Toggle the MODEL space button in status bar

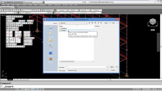(135, 89)
